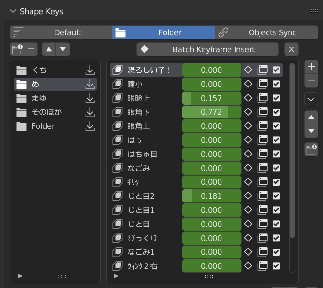Viewport: 323px width, 288px height.
Task: Click the Batch Keyframe Insert button
Action: tap(208, 49)
